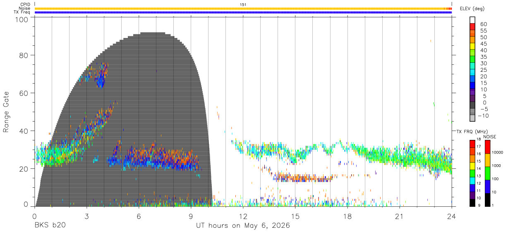Select the blue NOISE swatch between 10 and 100
The width and height of the screenshot is (508, 234).
(487, 186)
